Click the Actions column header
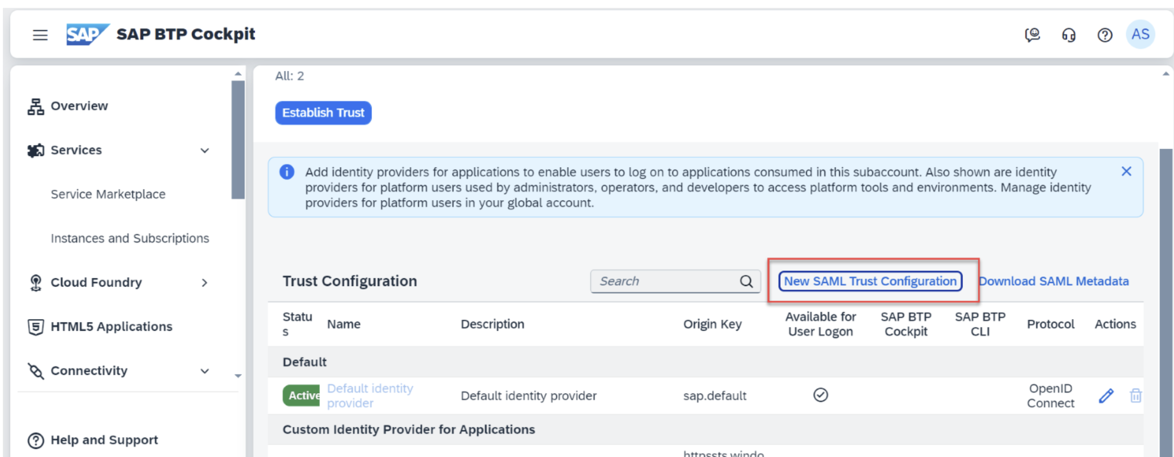The width and height of the screenshot is (1174, 457). (x=1115, y=324)
